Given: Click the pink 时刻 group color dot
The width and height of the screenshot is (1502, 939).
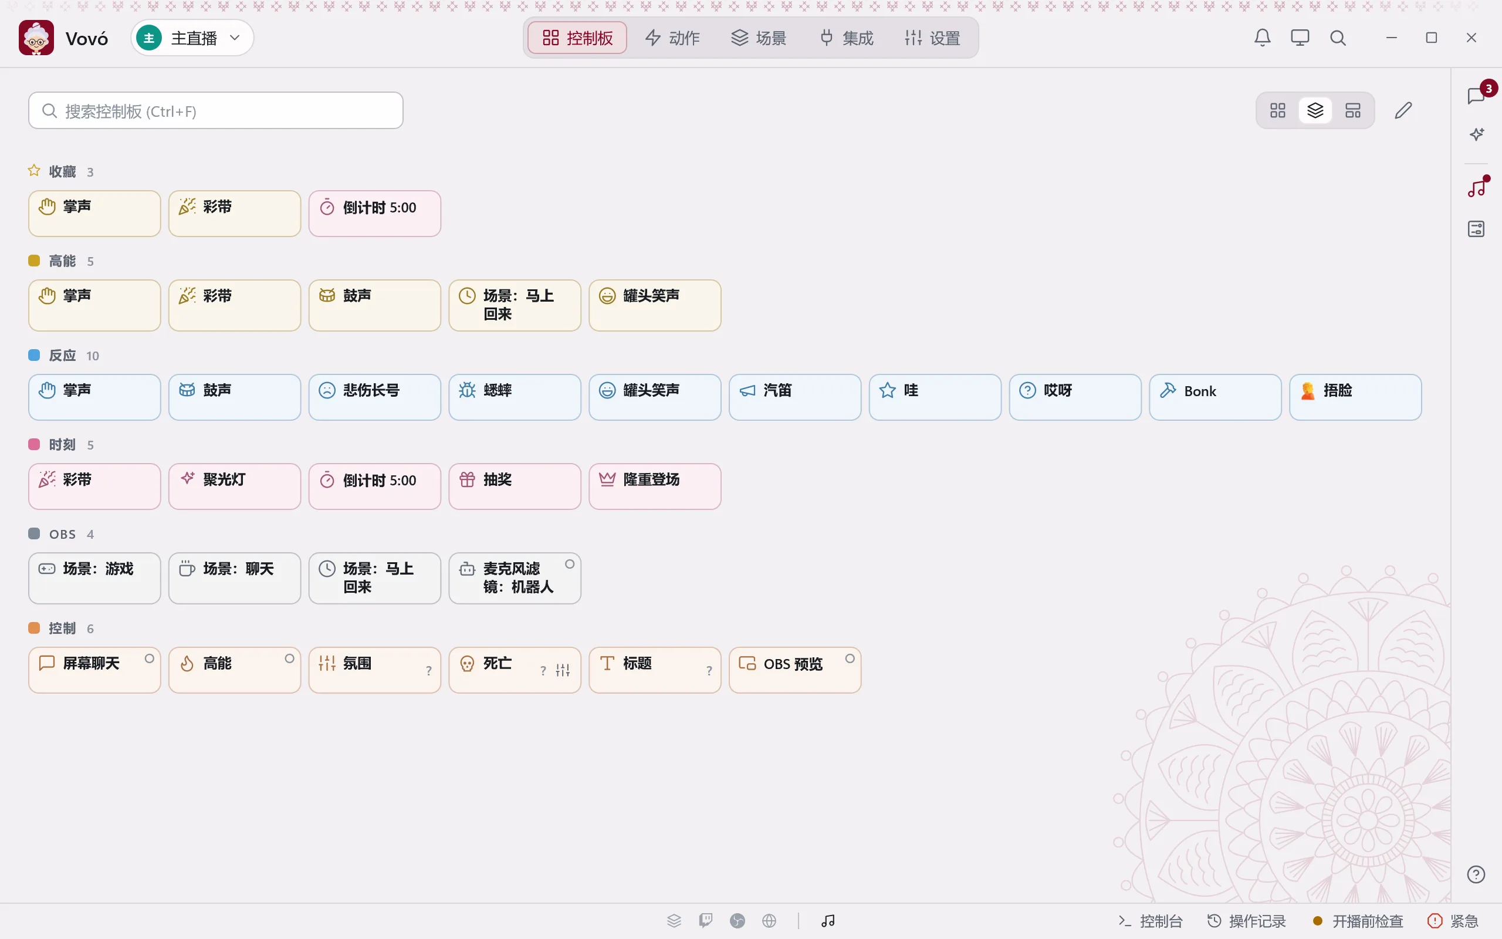Looking at the screenshot, I should pyautogui.click(x=34, y=445).
